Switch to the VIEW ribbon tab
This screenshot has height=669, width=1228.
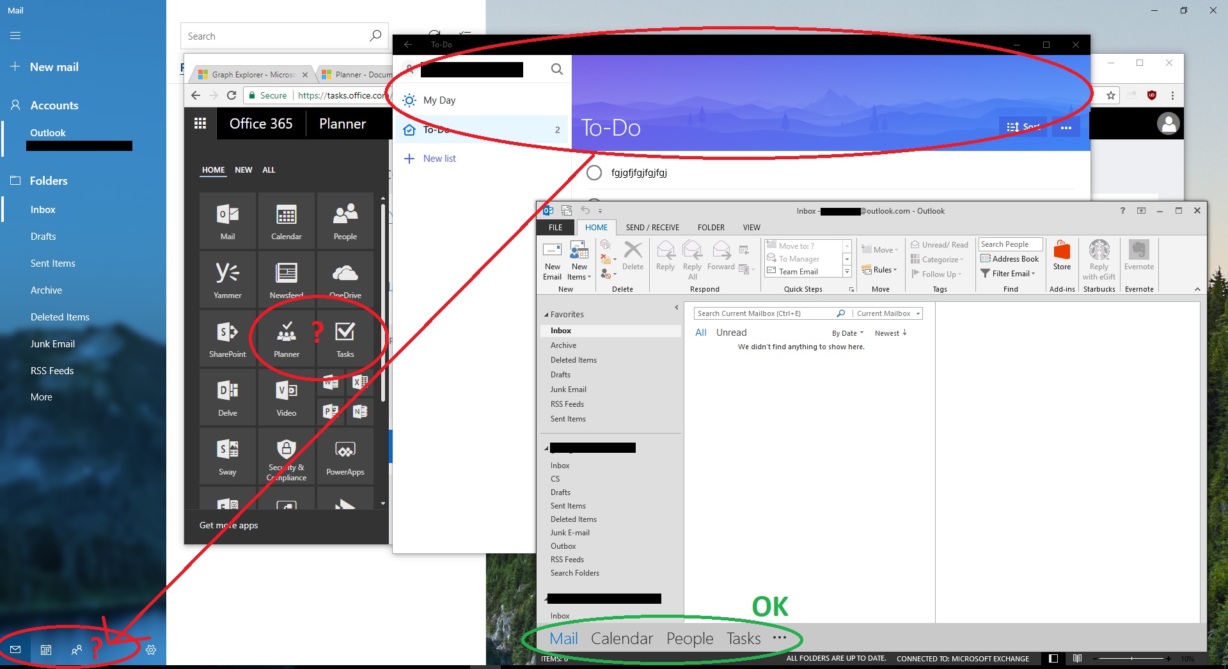tap(752, 228)
